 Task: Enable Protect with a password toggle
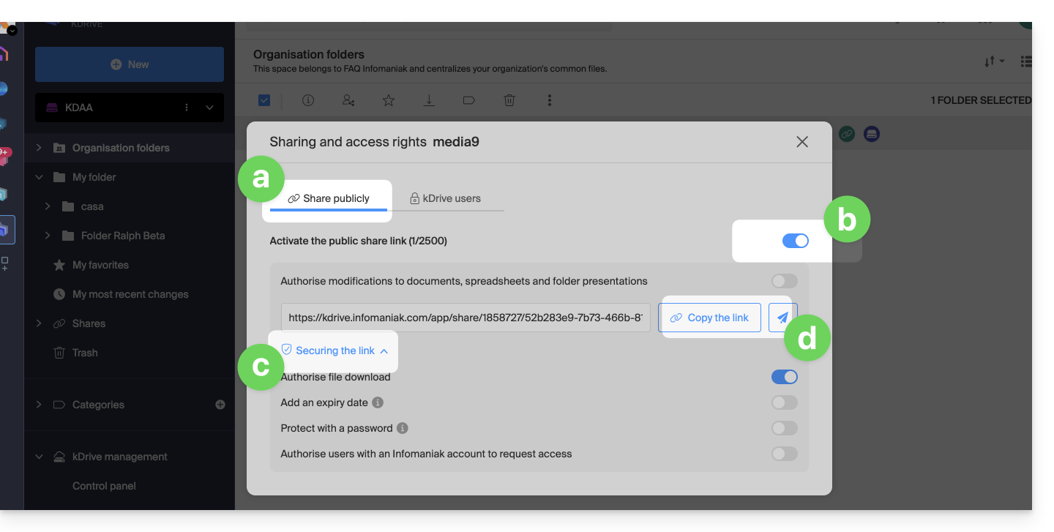pyautogui.click(x=784, y=428)
